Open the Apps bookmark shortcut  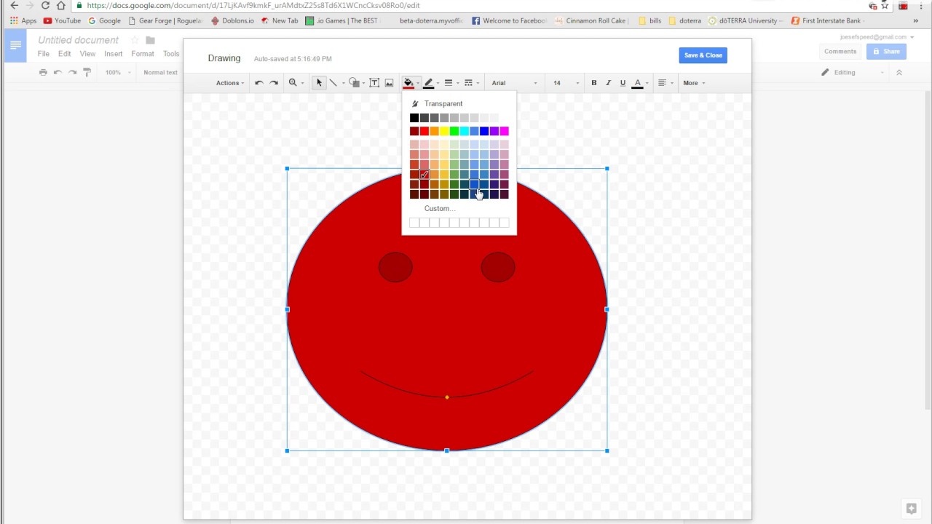(x=23, y=21)
